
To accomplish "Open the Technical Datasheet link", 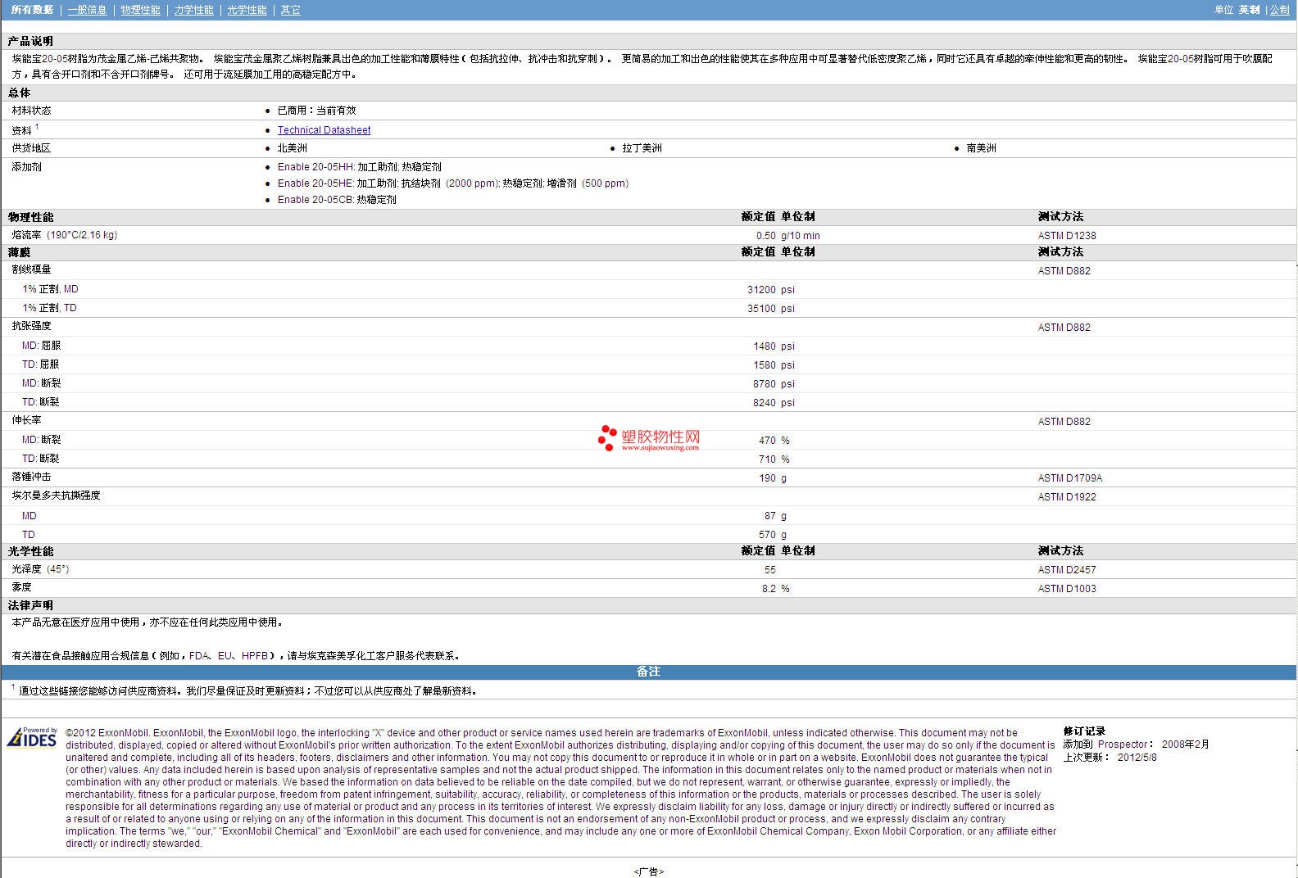I will (x=324, y=130).
